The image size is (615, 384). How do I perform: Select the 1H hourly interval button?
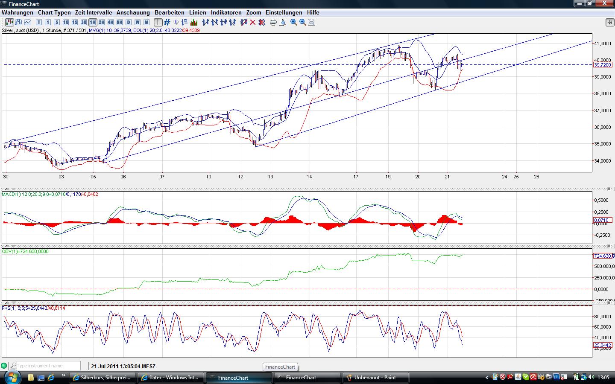click(93, 22)
